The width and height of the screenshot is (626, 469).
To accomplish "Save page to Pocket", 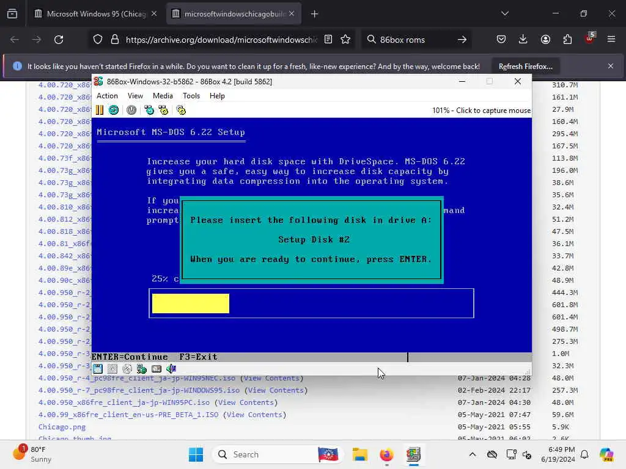I will pyautogui.click(x=501, y=39).
